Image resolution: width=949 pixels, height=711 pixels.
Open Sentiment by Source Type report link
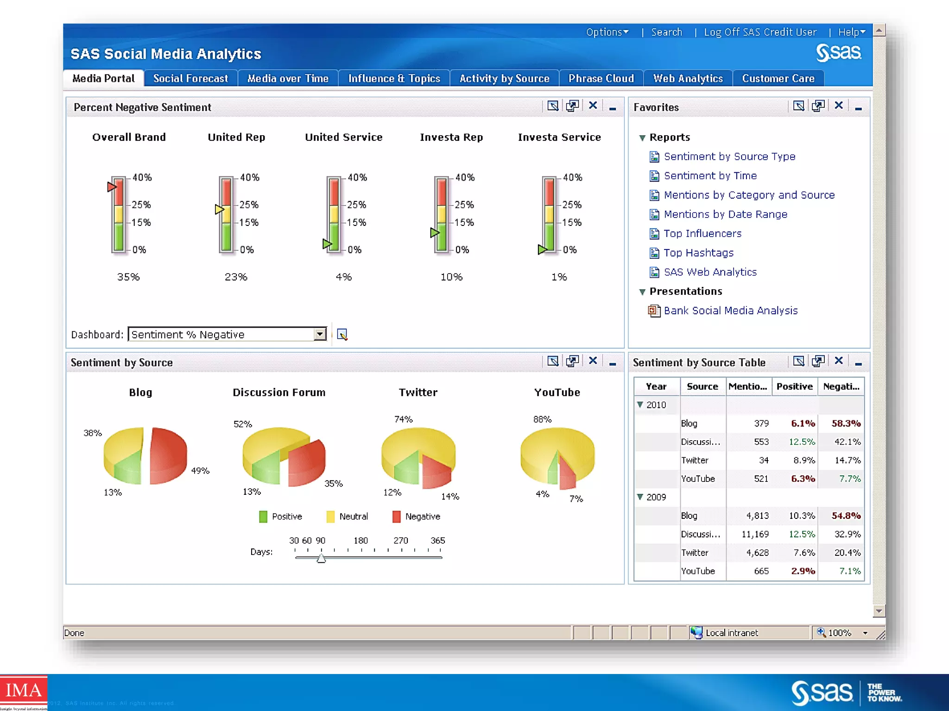click(729, 156)
